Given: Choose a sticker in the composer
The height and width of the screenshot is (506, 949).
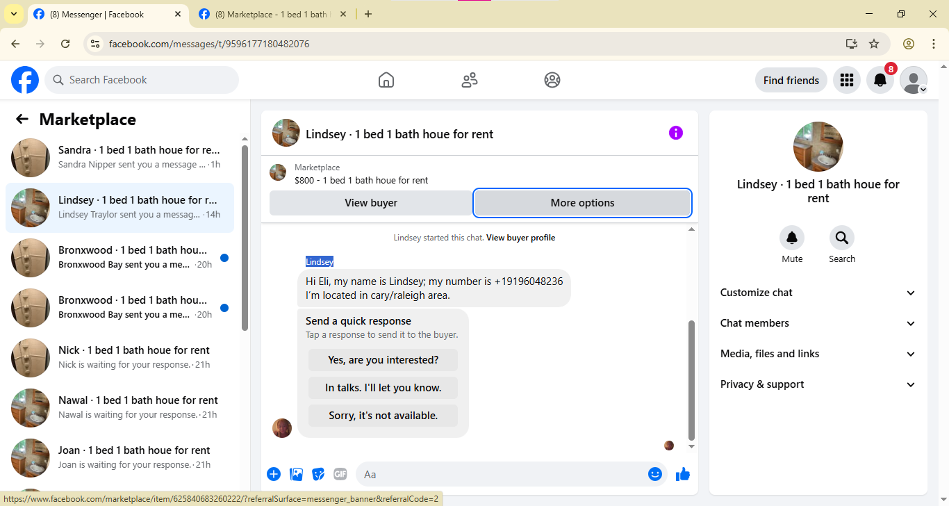Looking at the screenshot, I should coord(319,474).
